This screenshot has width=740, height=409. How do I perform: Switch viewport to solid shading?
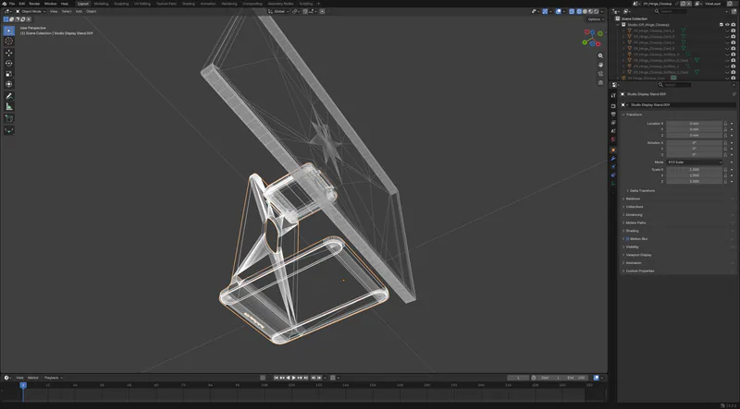click(x=585, y=11)
